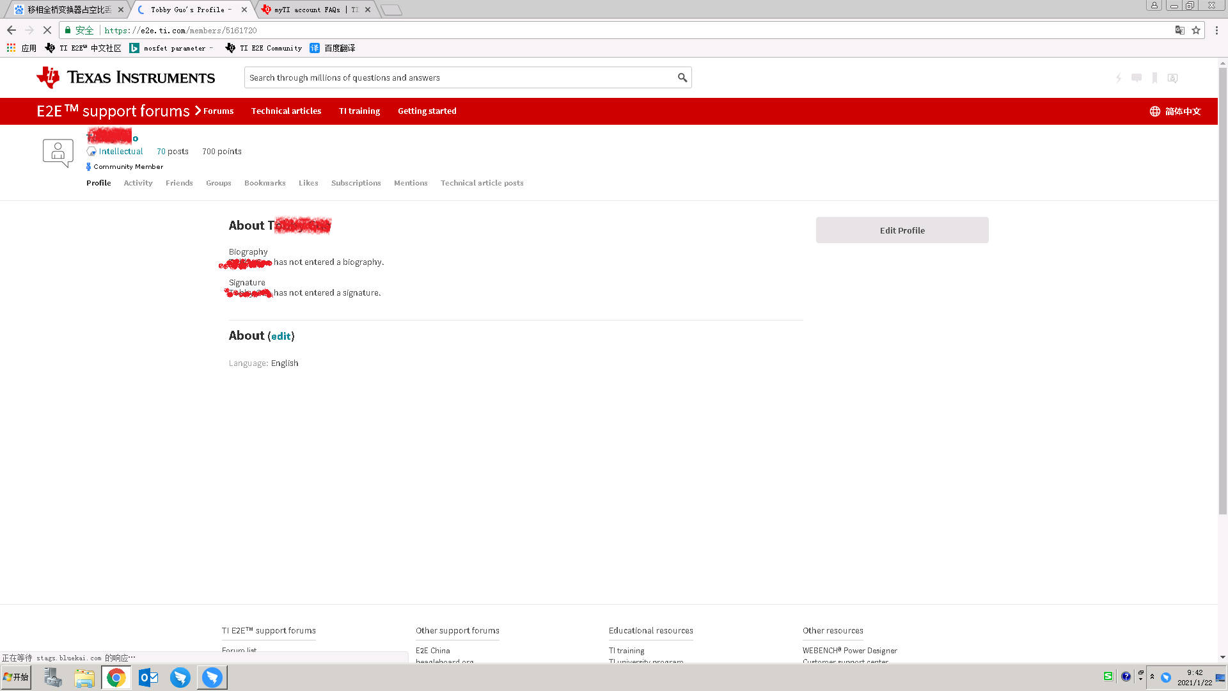Switch to the Activity tab
This screenshot has height=691, width=1228.
click(x=138, y=183)
